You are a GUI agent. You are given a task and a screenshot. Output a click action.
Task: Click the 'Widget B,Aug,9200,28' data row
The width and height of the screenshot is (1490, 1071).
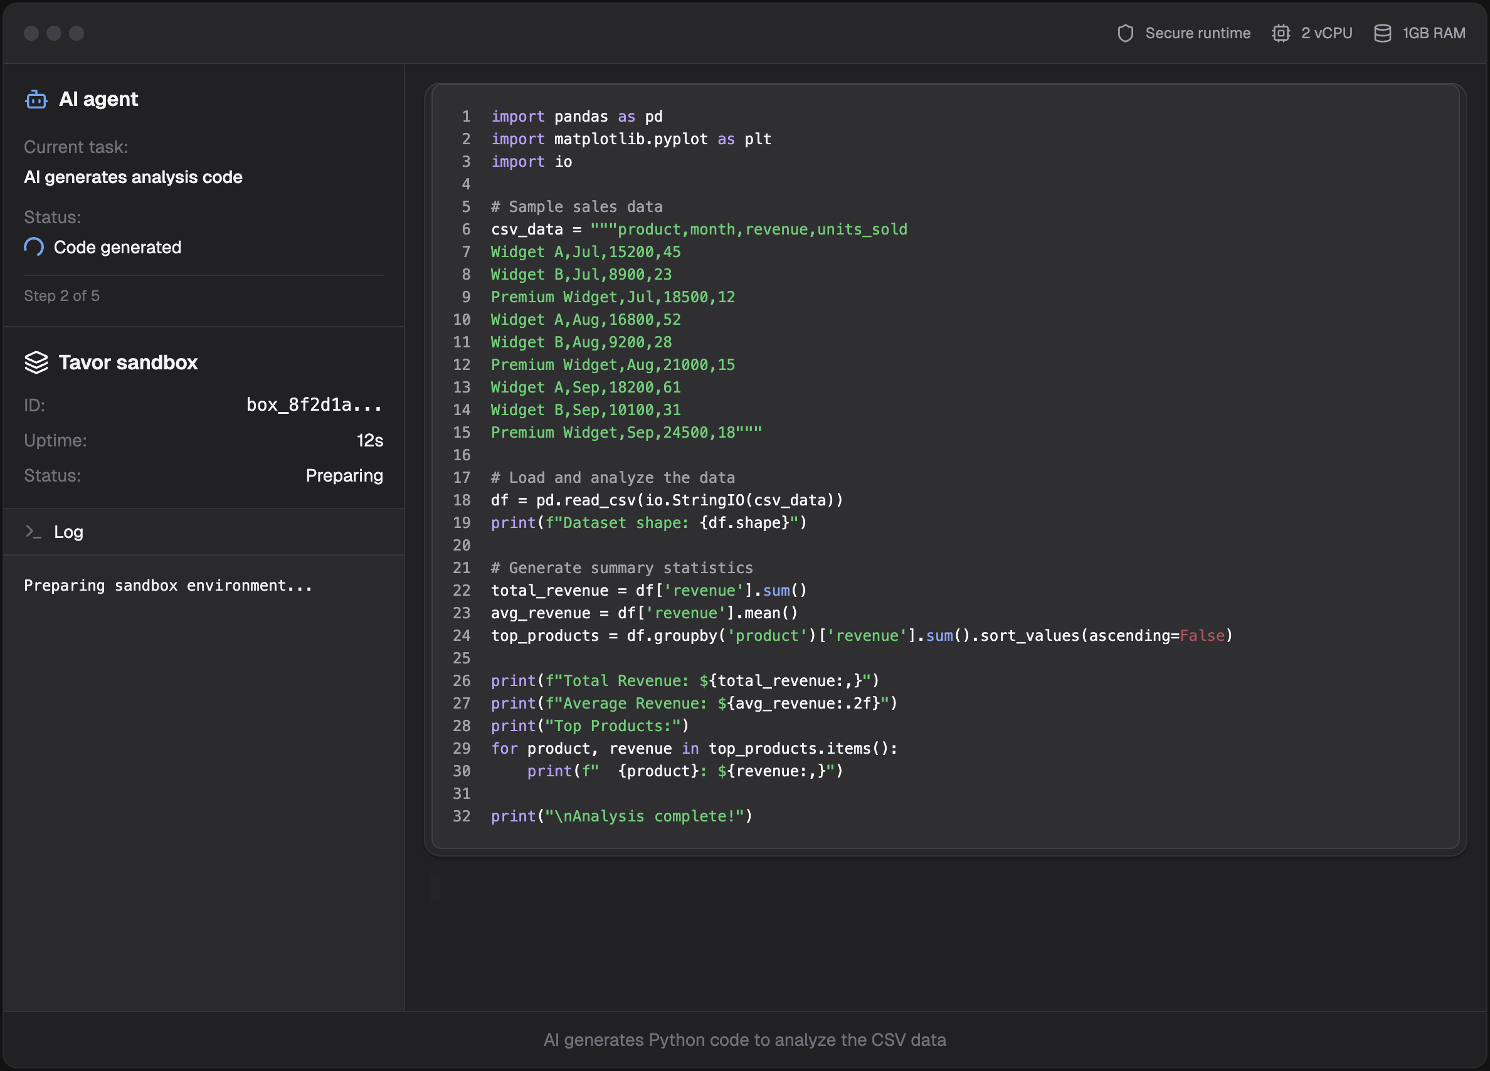[581, 342]
